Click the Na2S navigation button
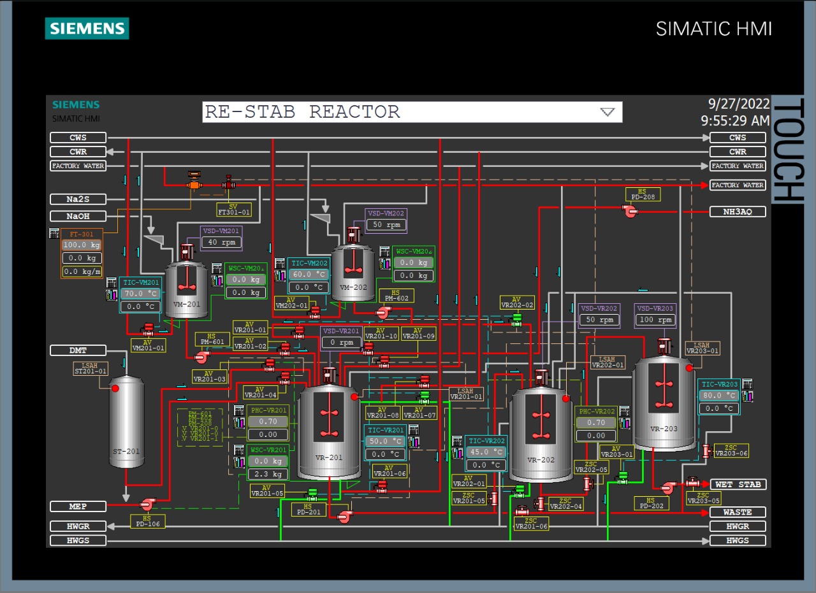Image resolution: width=816 pixels, height=593 pixels. (78, 199)
